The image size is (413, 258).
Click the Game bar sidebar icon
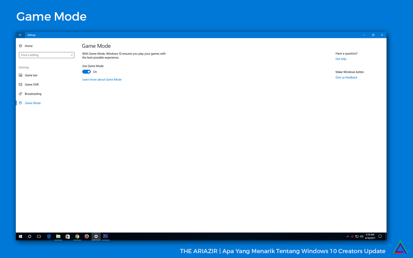point(20,75)
